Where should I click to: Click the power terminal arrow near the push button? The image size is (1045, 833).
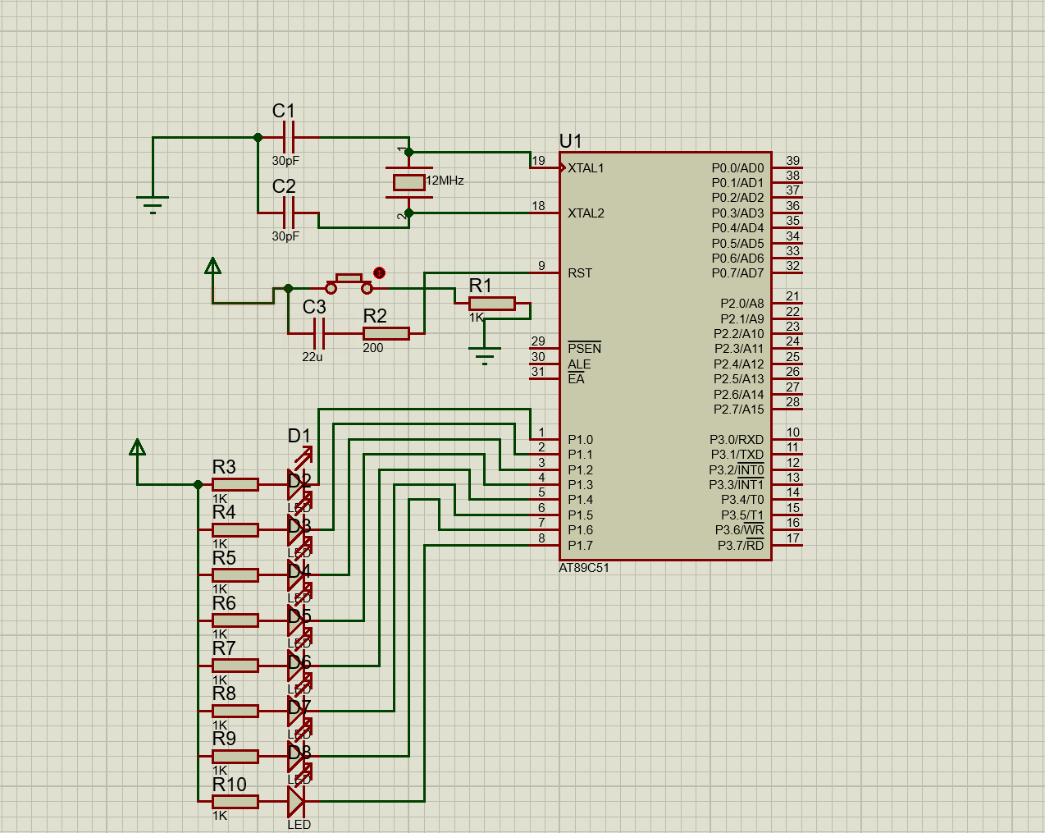coord(212,266)
